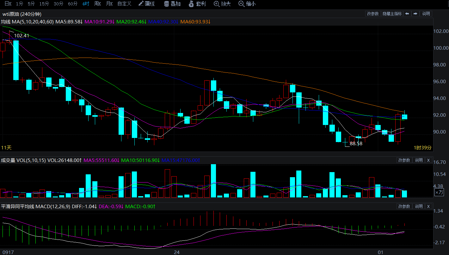Click the DEA:-0.59 value
The height and width of the screenshot is (255, 449).
pyautogui.click(x=111, y=207)
